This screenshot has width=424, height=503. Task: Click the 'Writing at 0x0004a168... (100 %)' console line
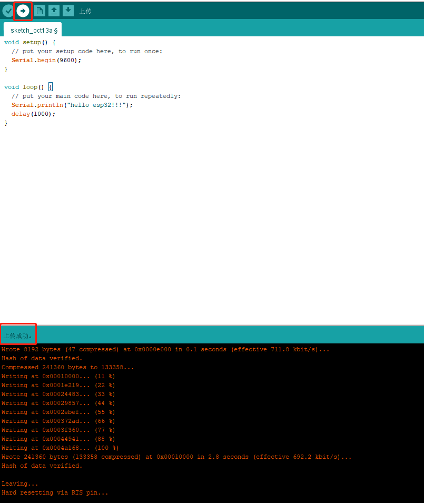(x=60, y=448)
